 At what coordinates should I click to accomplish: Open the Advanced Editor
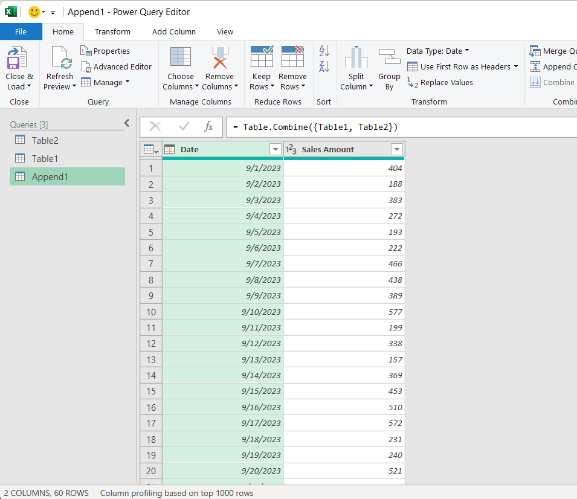[x=116, y=67]
